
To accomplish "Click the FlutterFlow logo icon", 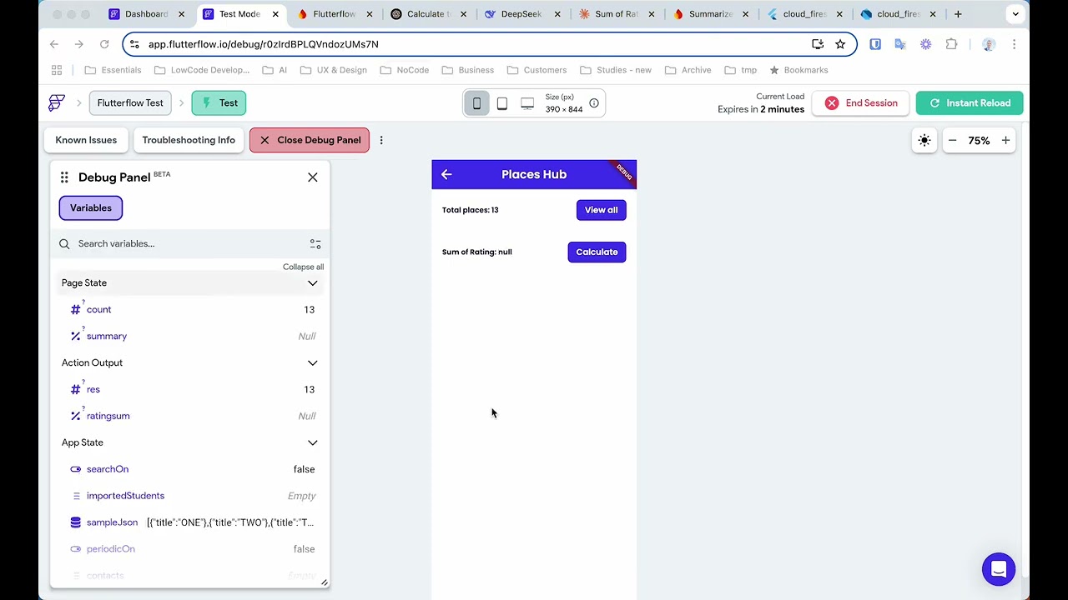I will (x=56, y=102).
